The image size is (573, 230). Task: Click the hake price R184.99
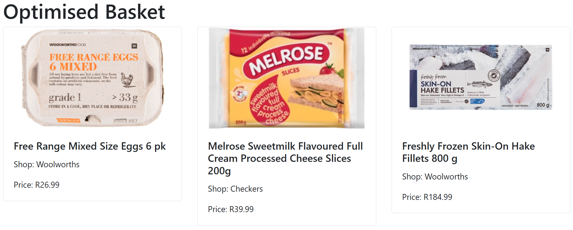427,197
